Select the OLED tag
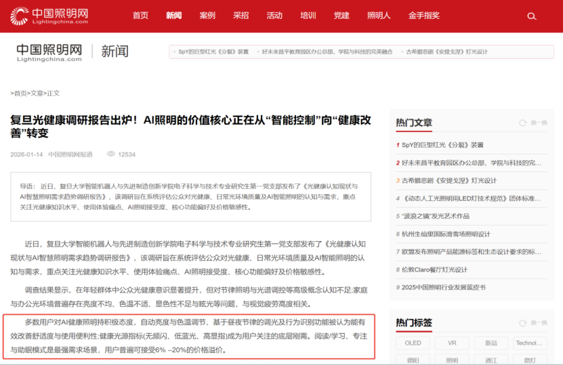 pos(413,343)
